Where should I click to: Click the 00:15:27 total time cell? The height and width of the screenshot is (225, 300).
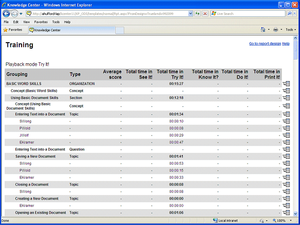point(176,84)
